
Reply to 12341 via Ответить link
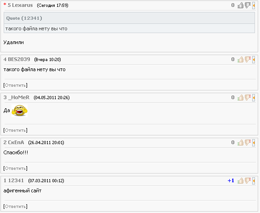point(16,207)
